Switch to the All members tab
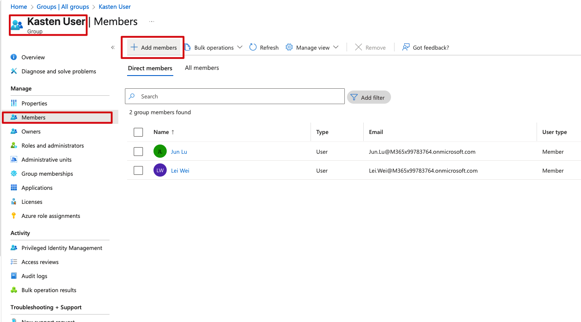This screenshot has height=322, width=581. [x=202, y=68]
